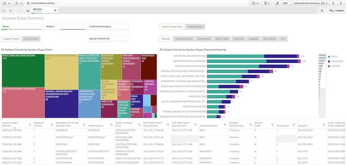Clear all selections icon

tap(27, 11)
